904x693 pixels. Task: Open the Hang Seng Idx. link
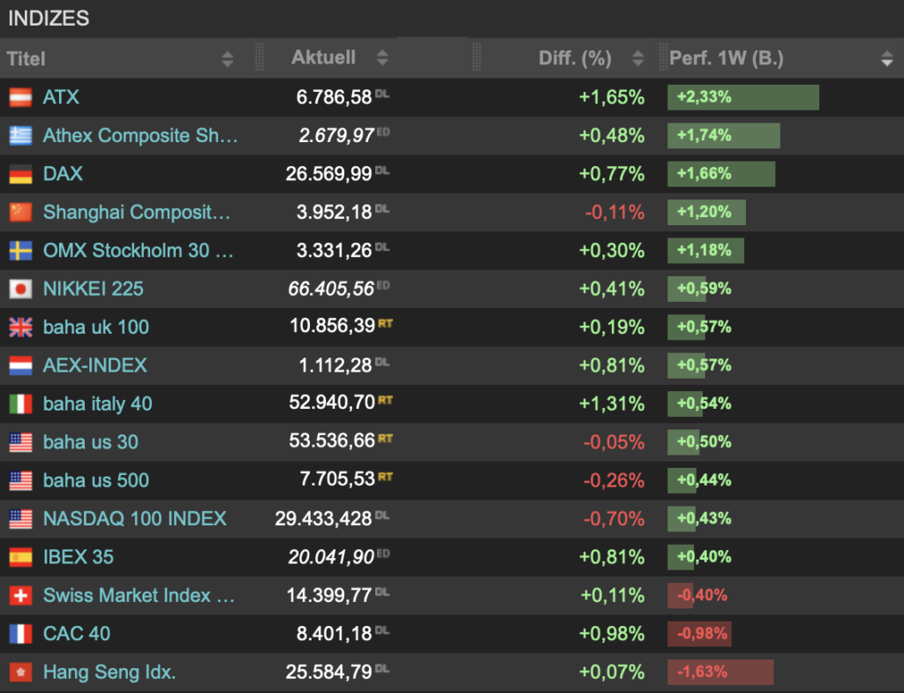109,672
